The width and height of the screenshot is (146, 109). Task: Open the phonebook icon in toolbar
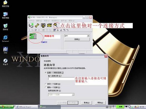coord(43,25)
